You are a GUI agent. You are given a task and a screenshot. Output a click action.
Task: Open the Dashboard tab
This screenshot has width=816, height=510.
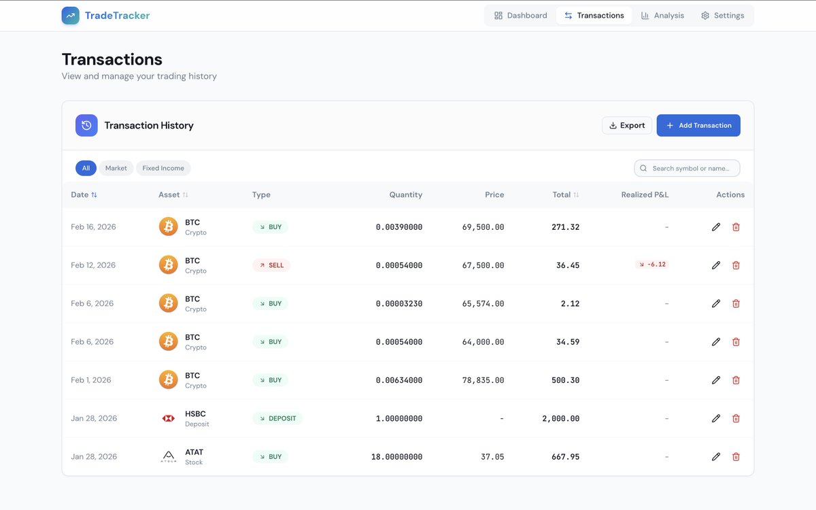[x=520, y=15]
